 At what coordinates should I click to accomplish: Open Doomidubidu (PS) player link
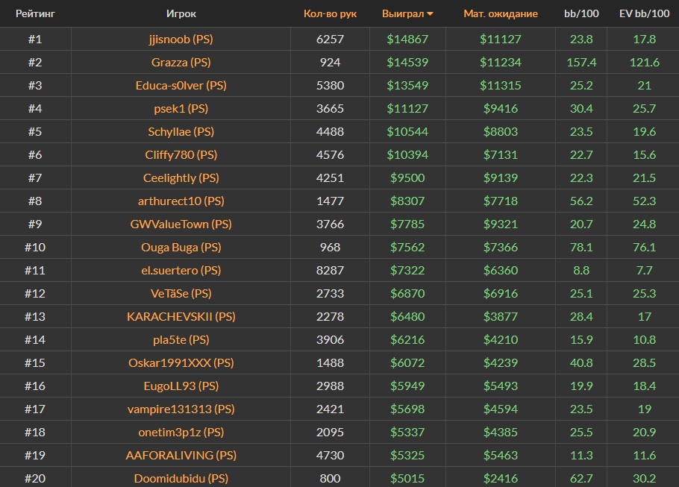[181, 479]
